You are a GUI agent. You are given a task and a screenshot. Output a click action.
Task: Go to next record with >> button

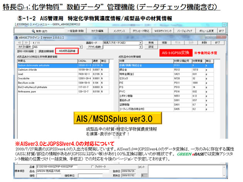[26, 43]
